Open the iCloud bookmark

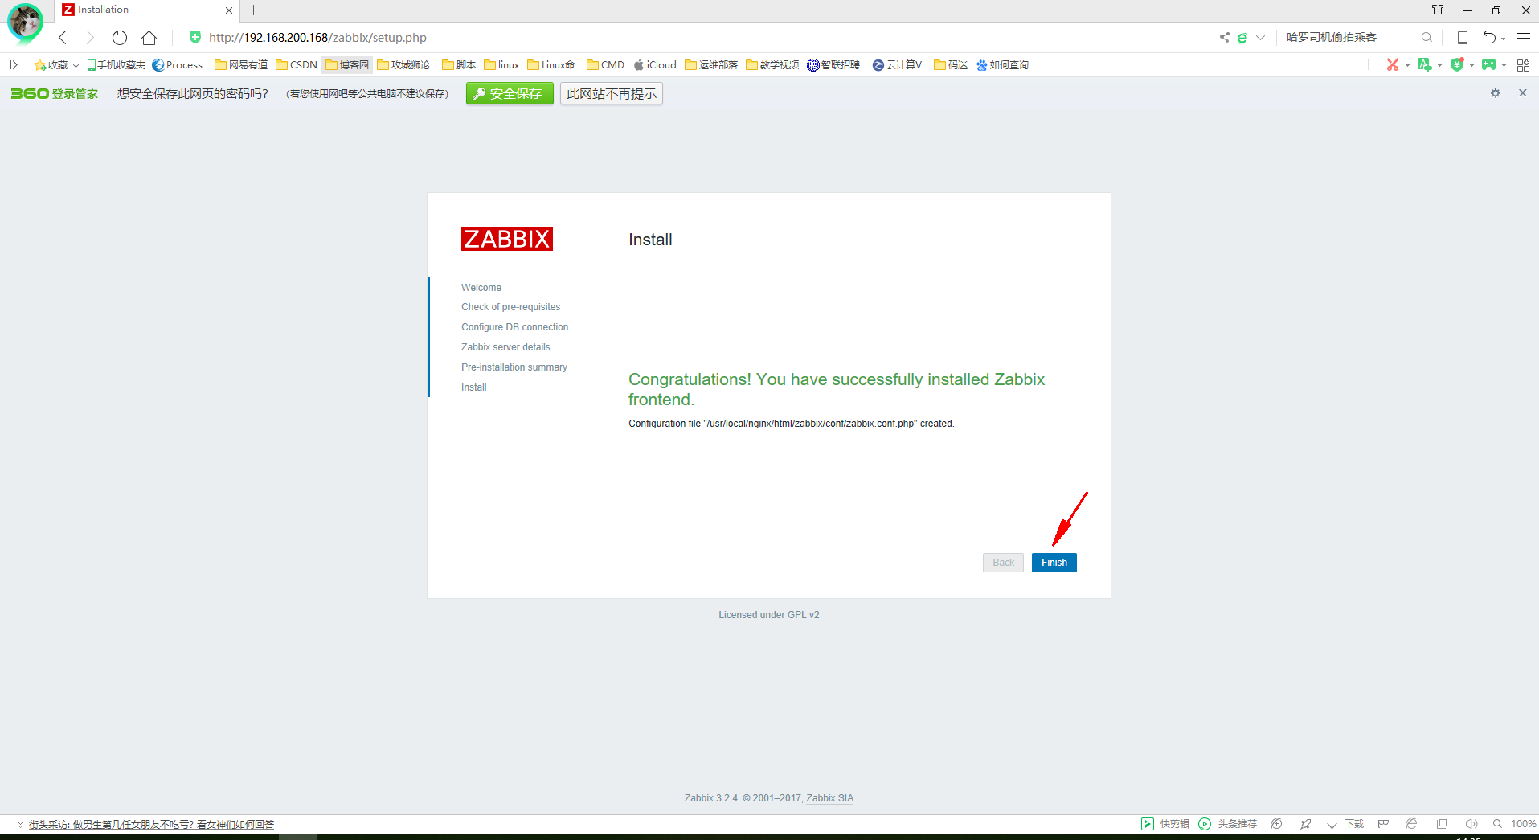pyautogui.click(x=655, y=65)
